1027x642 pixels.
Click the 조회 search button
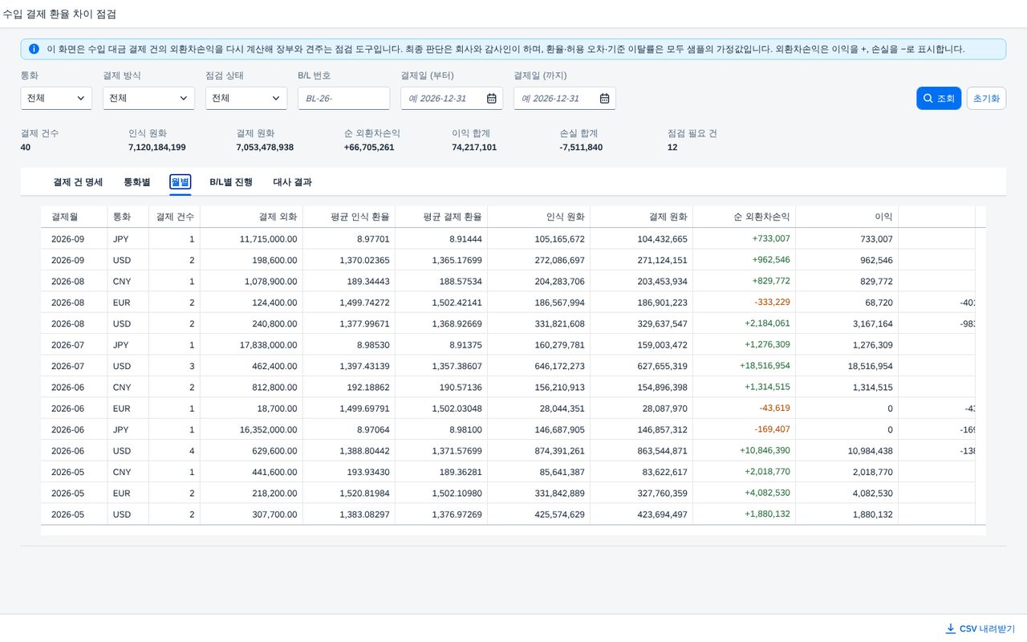click(x=939, y=98)
